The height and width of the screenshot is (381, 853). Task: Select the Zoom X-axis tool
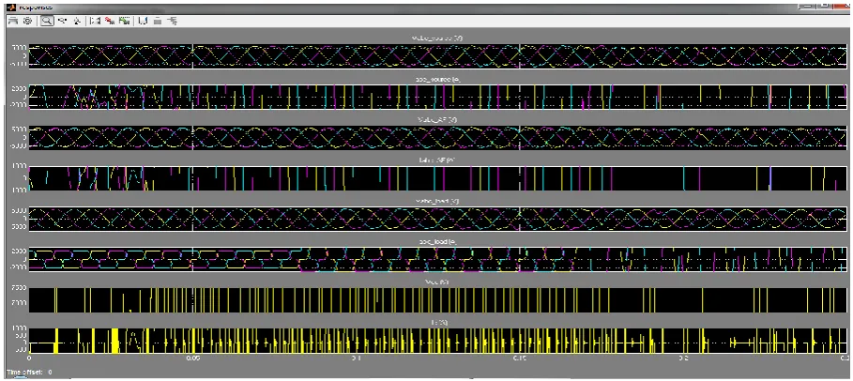click(62, 21)
